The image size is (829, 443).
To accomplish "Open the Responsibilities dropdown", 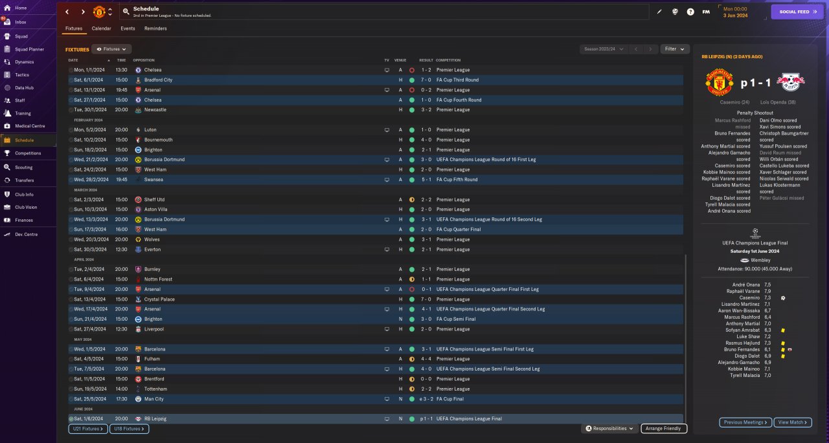I will 609,428.
